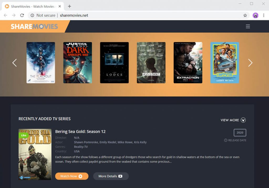Open the Not secure site info icon
The image size is (269, 188).
(32, 15)
